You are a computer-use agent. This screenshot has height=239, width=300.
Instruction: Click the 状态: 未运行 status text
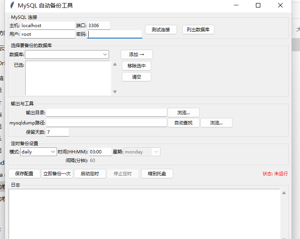(x=275, y=174)
